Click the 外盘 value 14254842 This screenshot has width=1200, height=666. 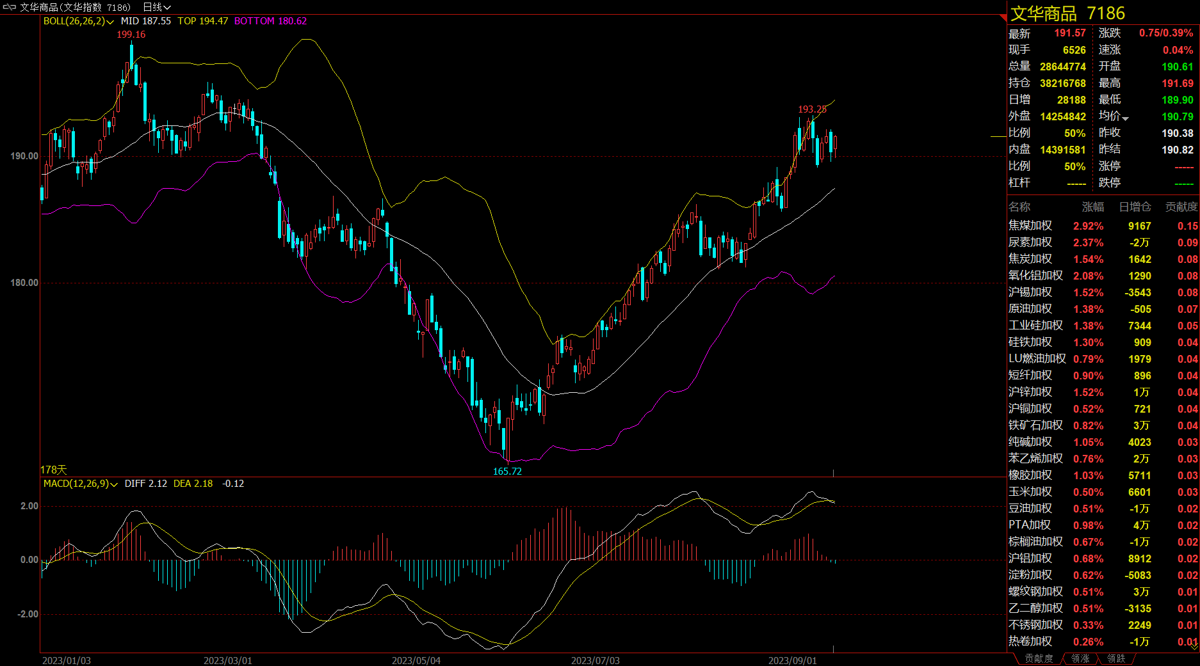[1063, 116]
